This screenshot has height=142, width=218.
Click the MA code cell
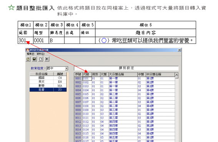60,85
